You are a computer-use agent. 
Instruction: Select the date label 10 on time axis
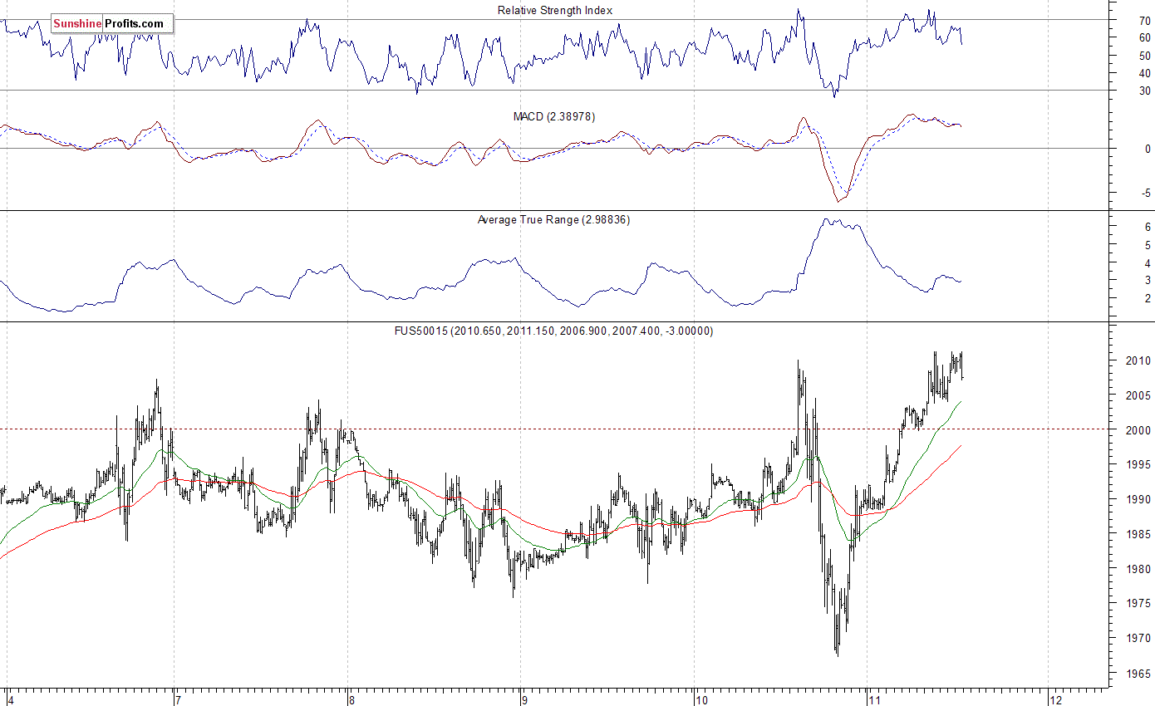coord(703,699)
